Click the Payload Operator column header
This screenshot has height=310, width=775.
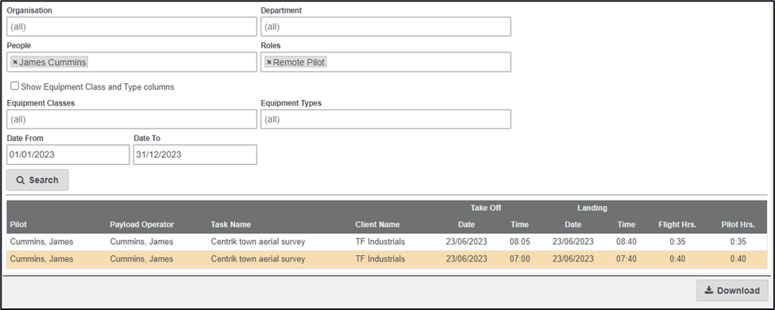click(x=142, y=224)
